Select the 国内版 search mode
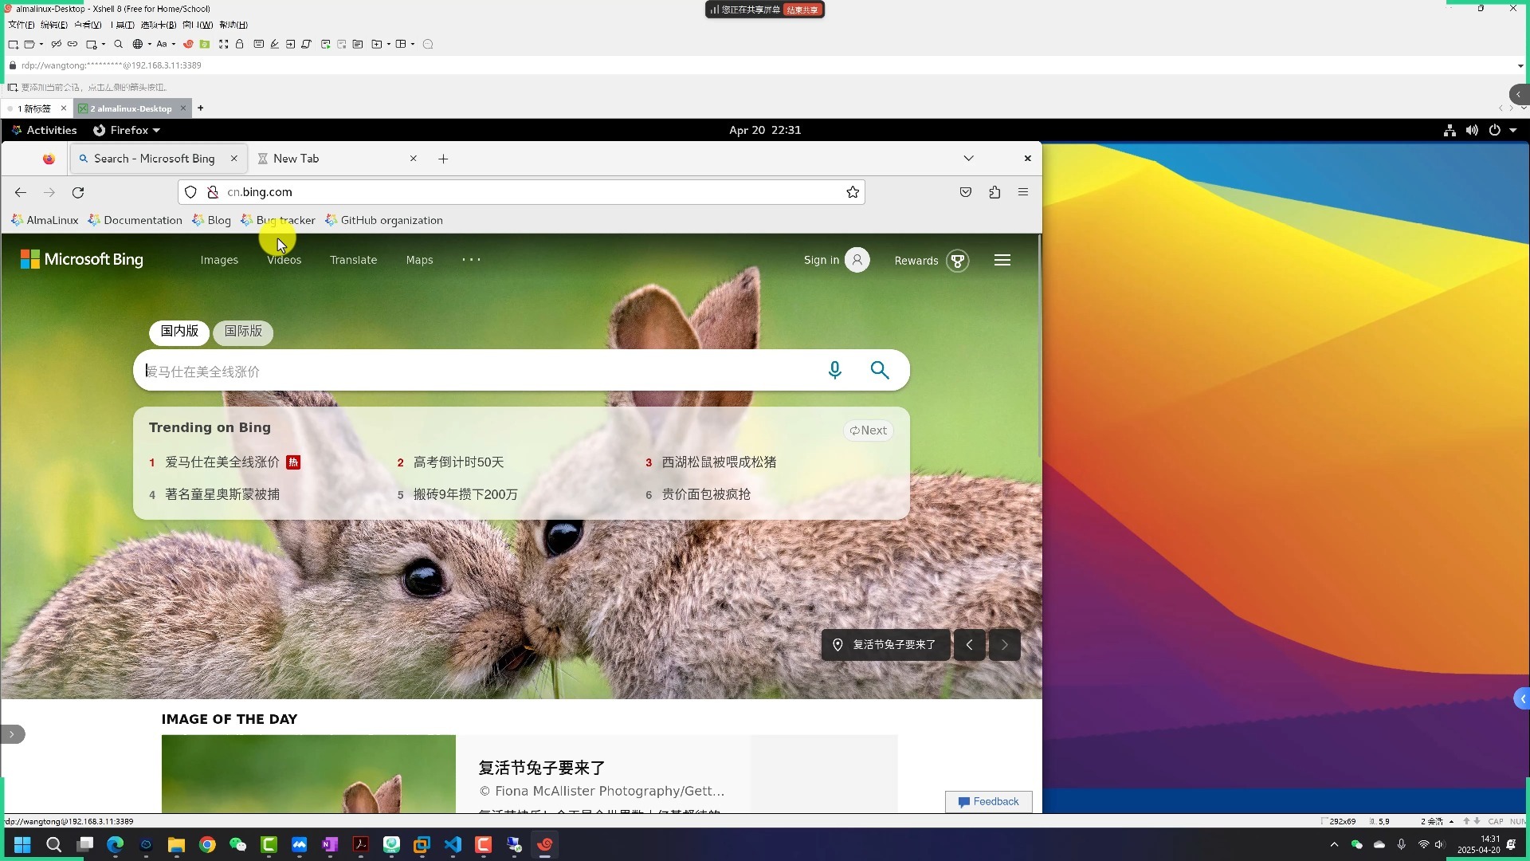This screenshot has height=861, width=1530. 179,332
